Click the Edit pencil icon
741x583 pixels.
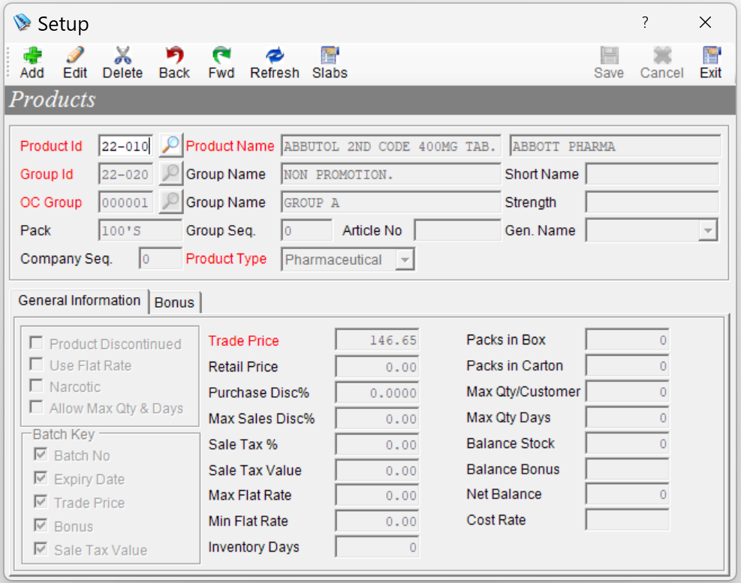[75, 56]
